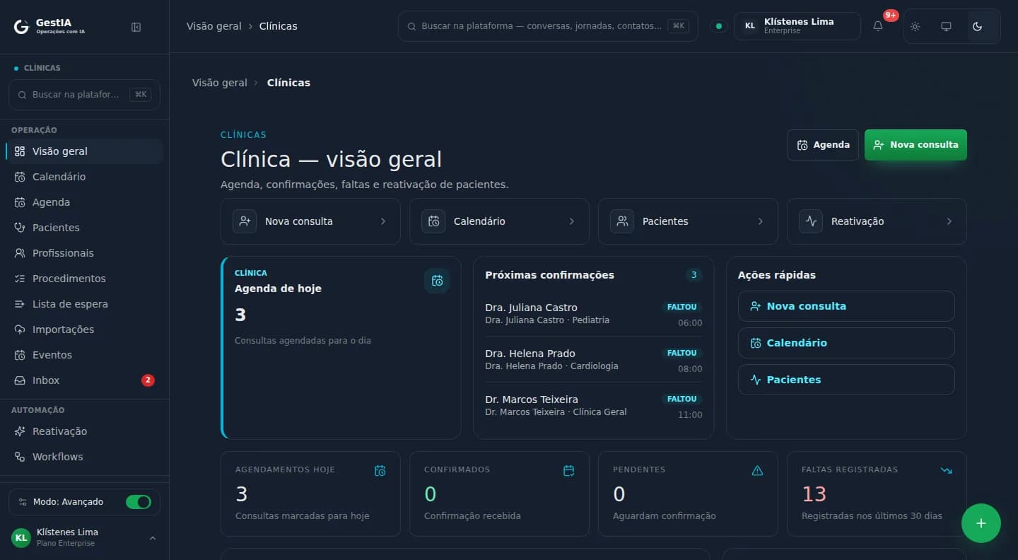Click the calendar-check icon in Confirmados card
This screenshot has width=1018, height=560.
569,471
